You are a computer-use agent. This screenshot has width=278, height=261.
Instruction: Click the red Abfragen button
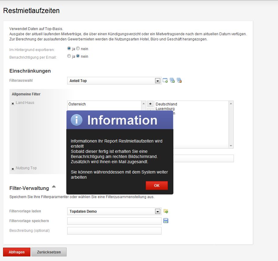(x=17, y=252)
